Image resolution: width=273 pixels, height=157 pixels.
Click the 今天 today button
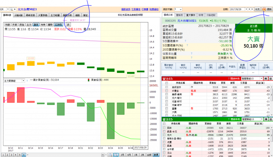coord(257,9)
